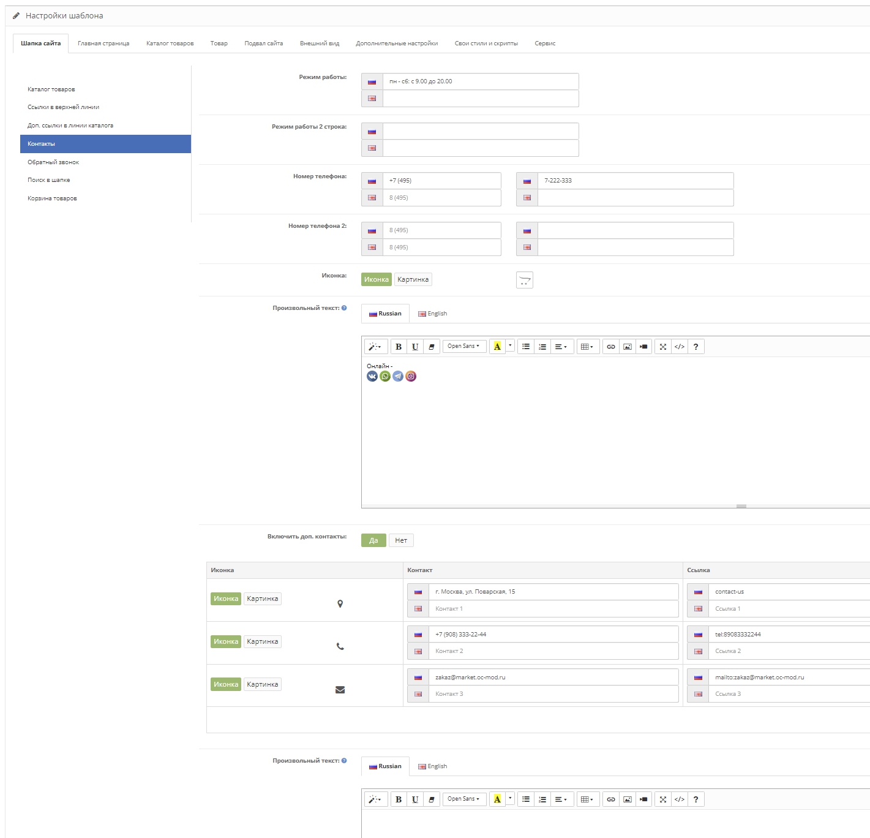Set extra contacts toggle to Нет
Screen dimensions: 870x838
pyautogui.click(x=401, y=540)
